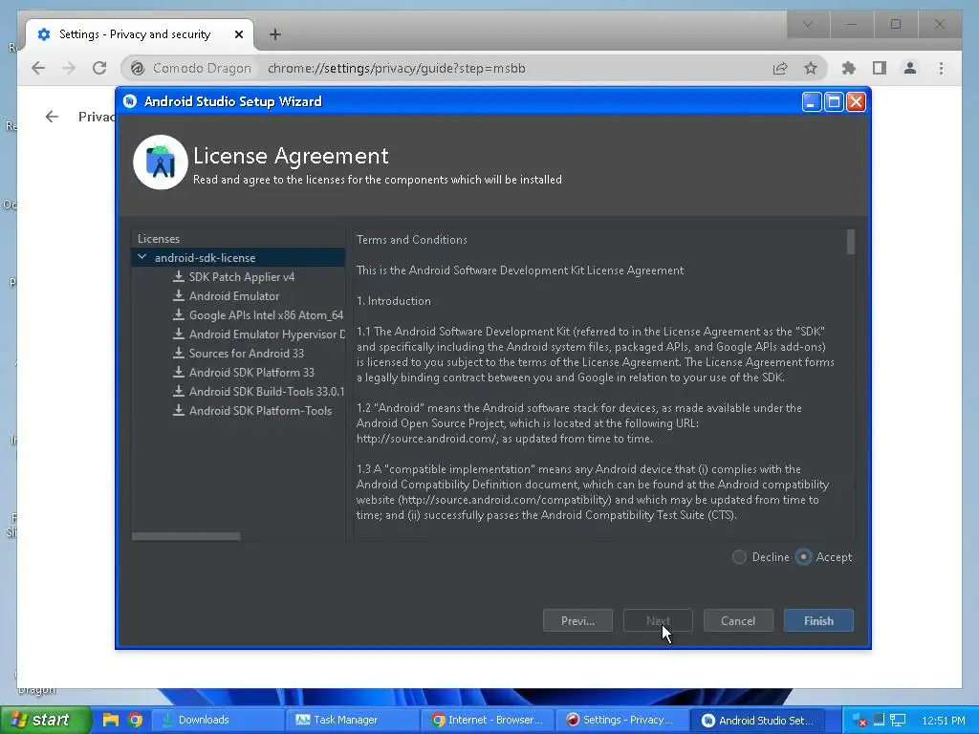This screenshot has width=979, height=734.
Task: Select Android SDK Platform 33 row
Action: coord(238,373)
